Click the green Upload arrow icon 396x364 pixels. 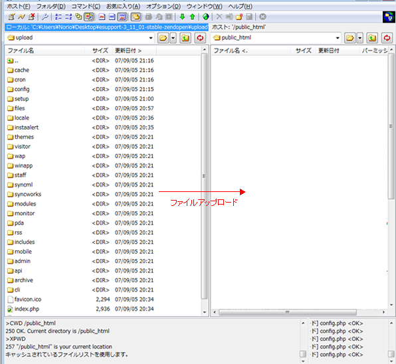[192, 17]
